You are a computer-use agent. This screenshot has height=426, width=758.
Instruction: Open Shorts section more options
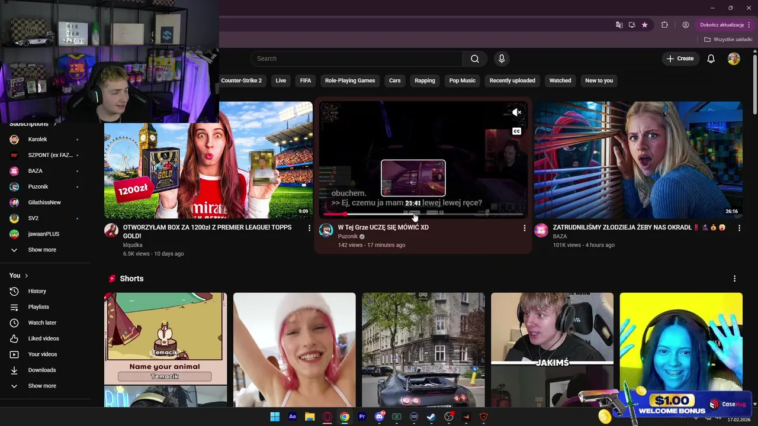(x=735, y=279)
